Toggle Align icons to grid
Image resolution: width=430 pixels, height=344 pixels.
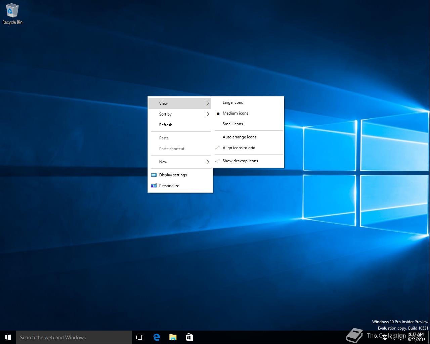pos(239,148)
